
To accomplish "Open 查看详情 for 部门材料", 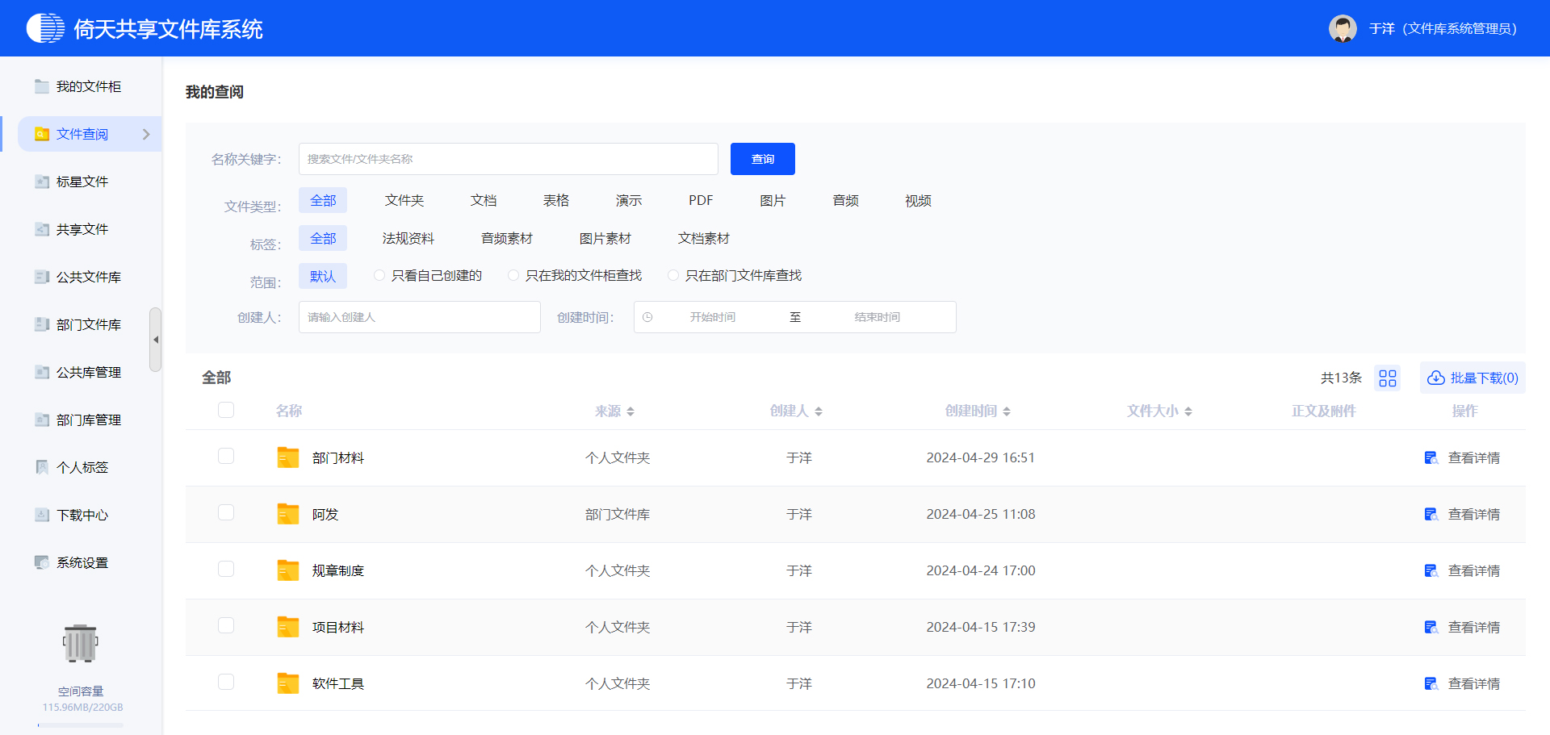I will click(x=1474, y=457).
